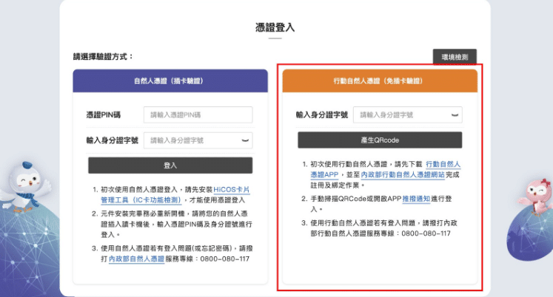The height and width of the screenshot is (297, 553).
Task: Click the 請選擇驗證方式 label
Action: (104, 56)
